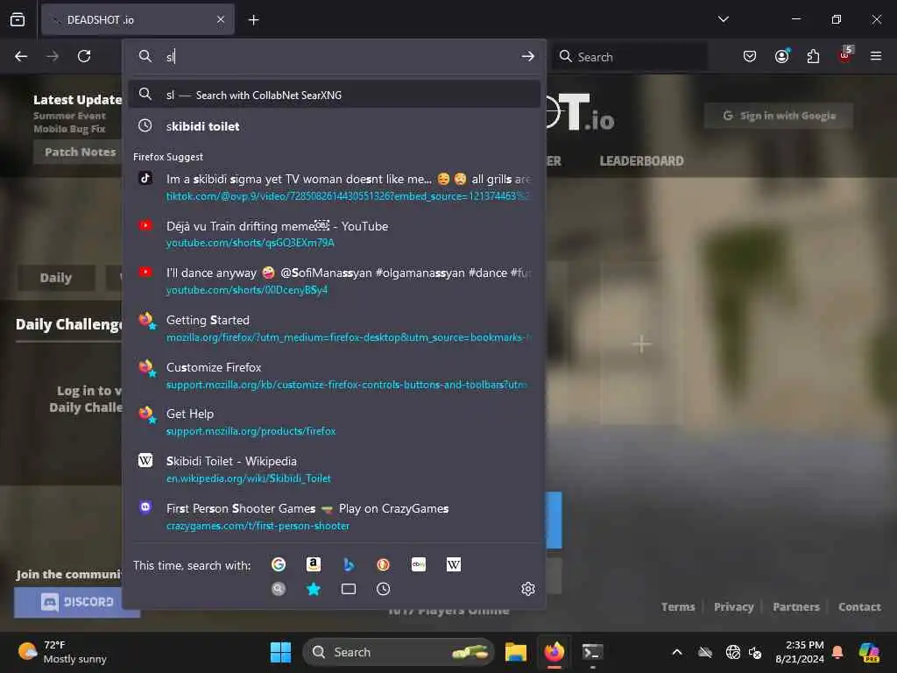Search bookmarks with the star icon

[x=314, y=589]
